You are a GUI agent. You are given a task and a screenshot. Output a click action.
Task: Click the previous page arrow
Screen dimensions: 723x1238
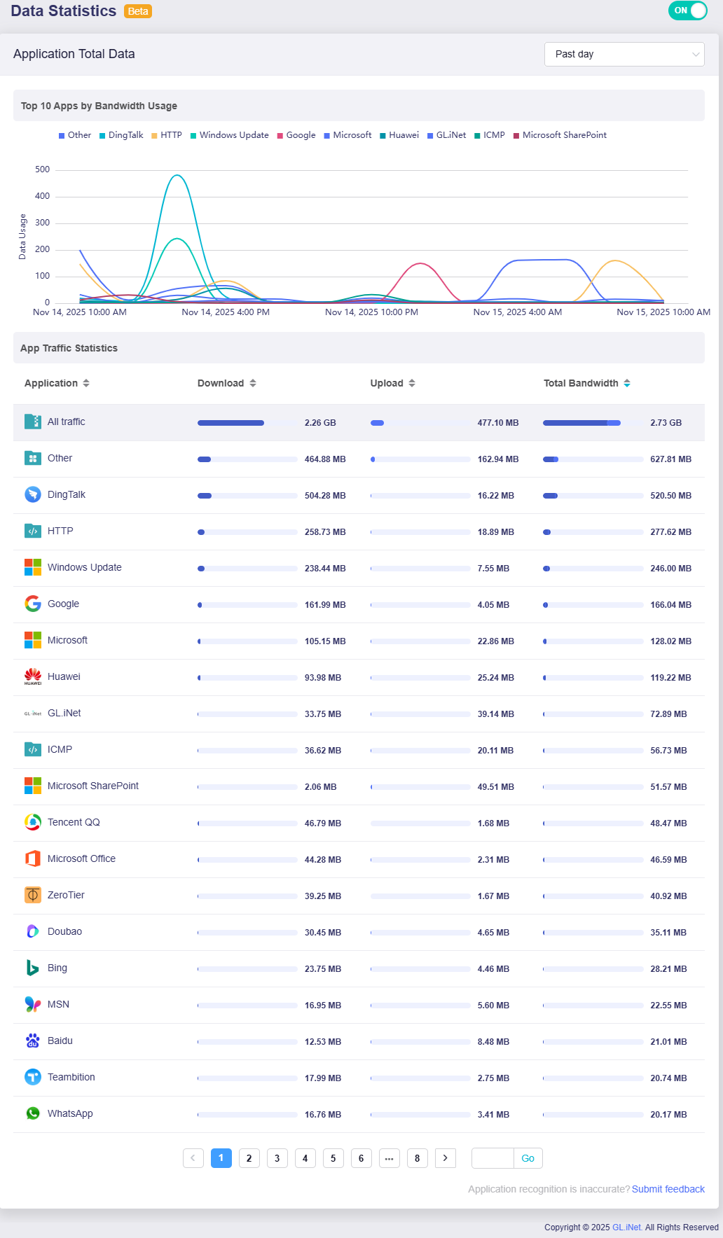tap(193, 1158)
